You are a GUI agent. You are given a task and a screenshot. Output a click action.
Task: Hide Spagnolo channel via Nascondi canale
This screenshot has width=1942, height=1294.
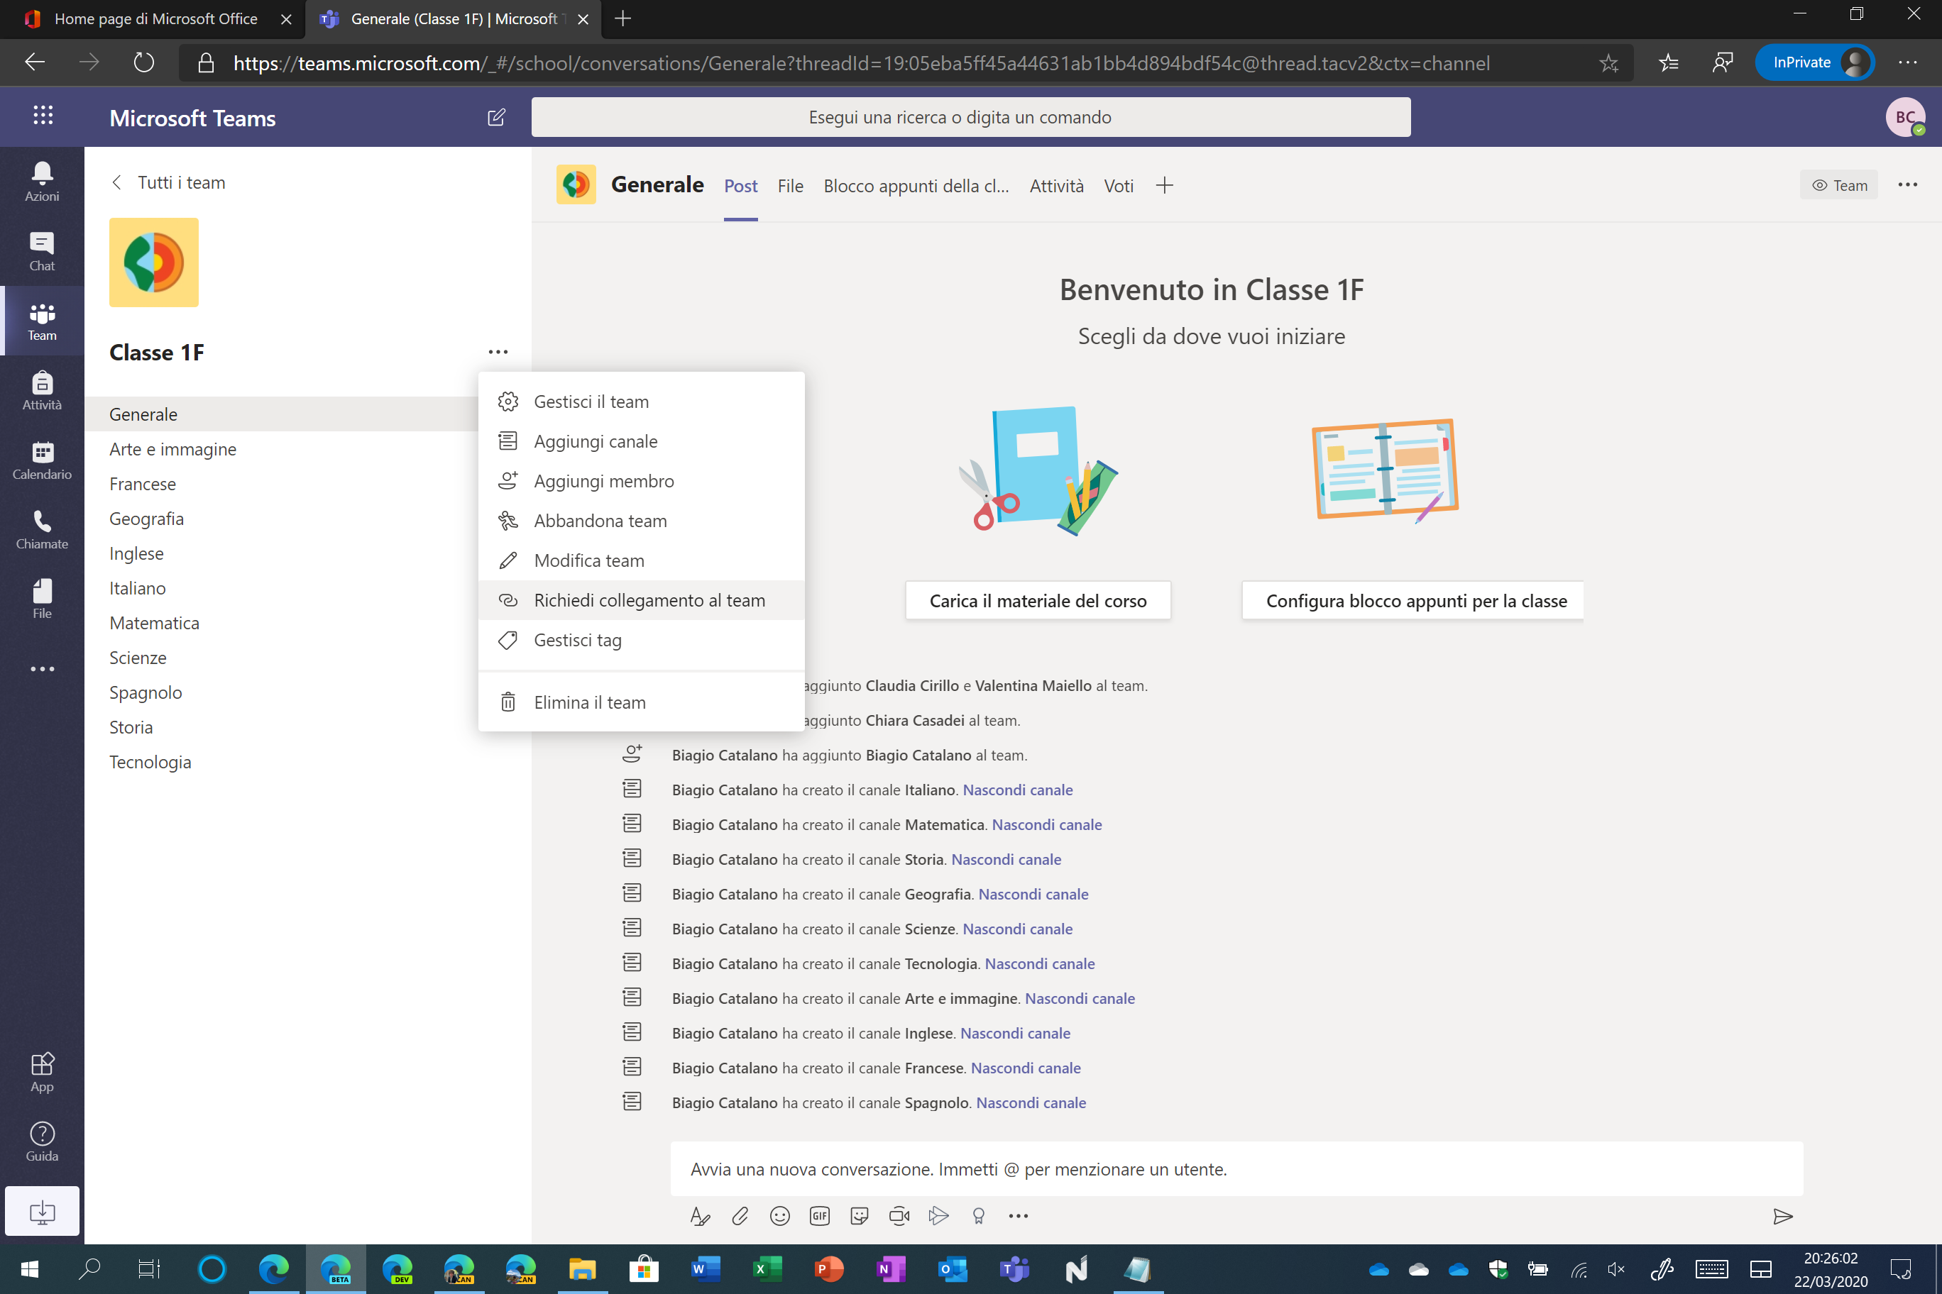(1031, 1102)
